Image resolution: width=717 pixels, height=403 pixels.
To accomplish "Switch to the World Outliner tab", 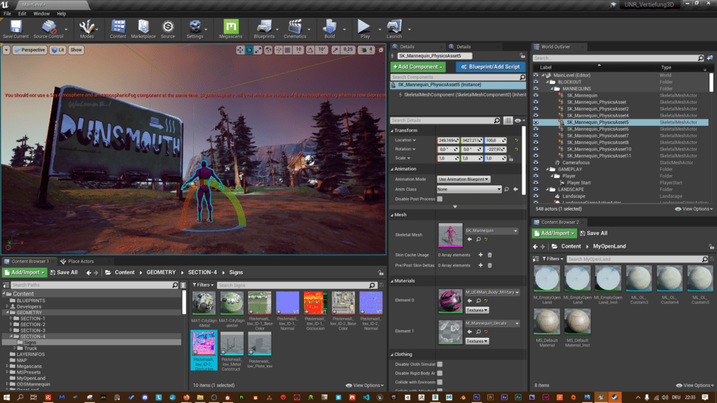I will tap(556, 47).
